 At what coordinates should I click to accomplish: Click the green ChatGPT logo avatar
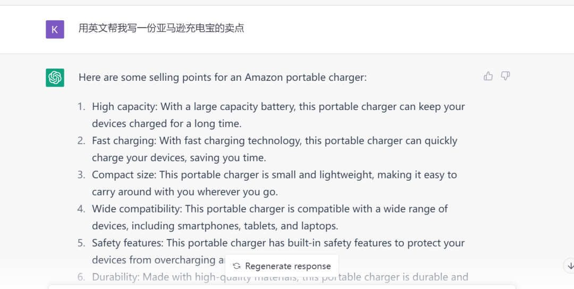pyautogui.click(x=55, y=78)
